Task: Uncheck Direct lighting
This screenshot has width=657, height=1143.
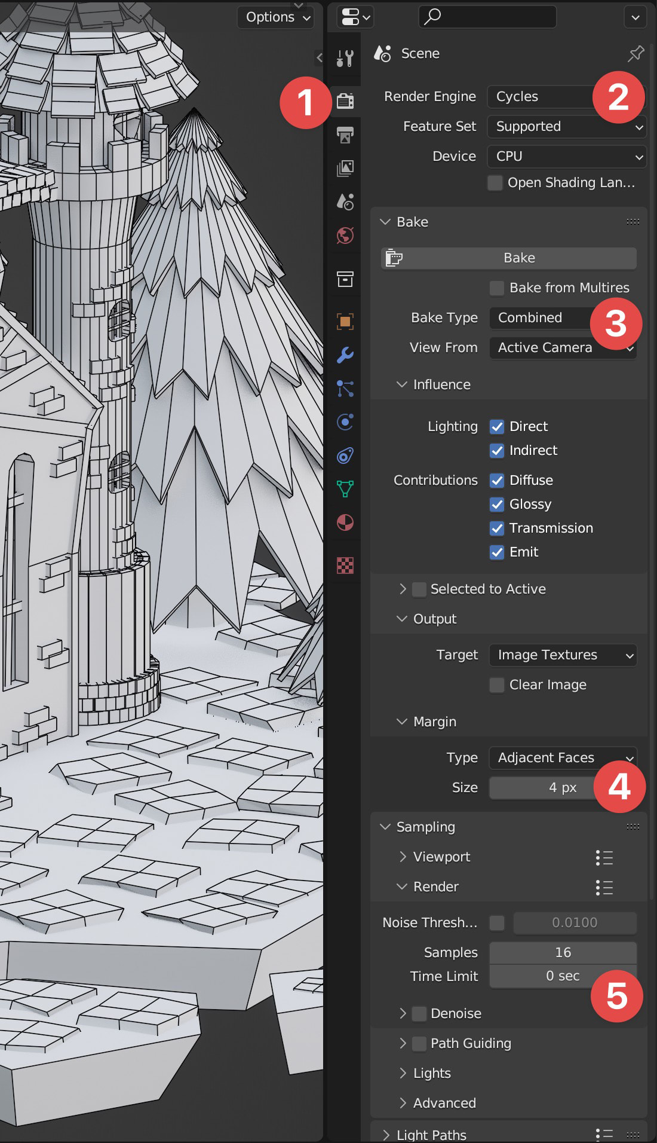Action: [x=497, y=427]
